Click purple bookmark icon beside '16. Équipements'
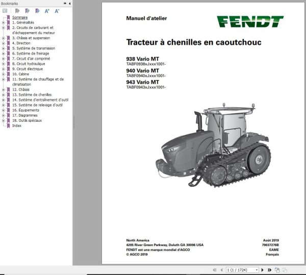The width and height of the screenshot is (306, 275). tap(8, 111)
